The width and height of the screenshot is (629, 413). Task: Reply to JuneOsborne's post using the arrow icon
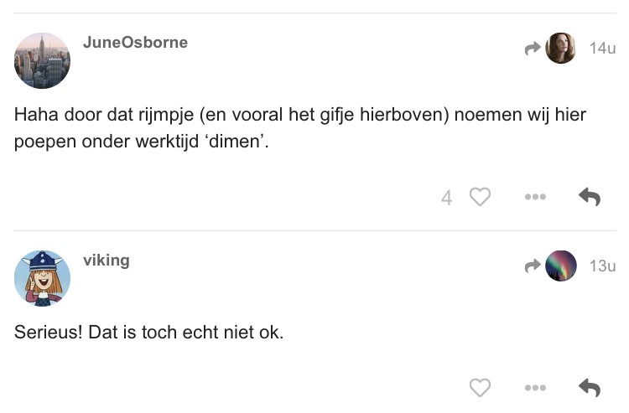pyautogui.click(x=590, y=197)
